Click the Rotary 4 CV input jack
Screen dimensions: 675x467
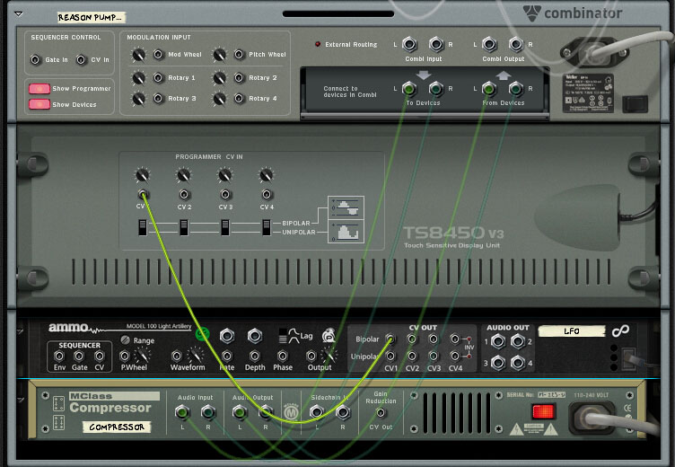(239, 98)
